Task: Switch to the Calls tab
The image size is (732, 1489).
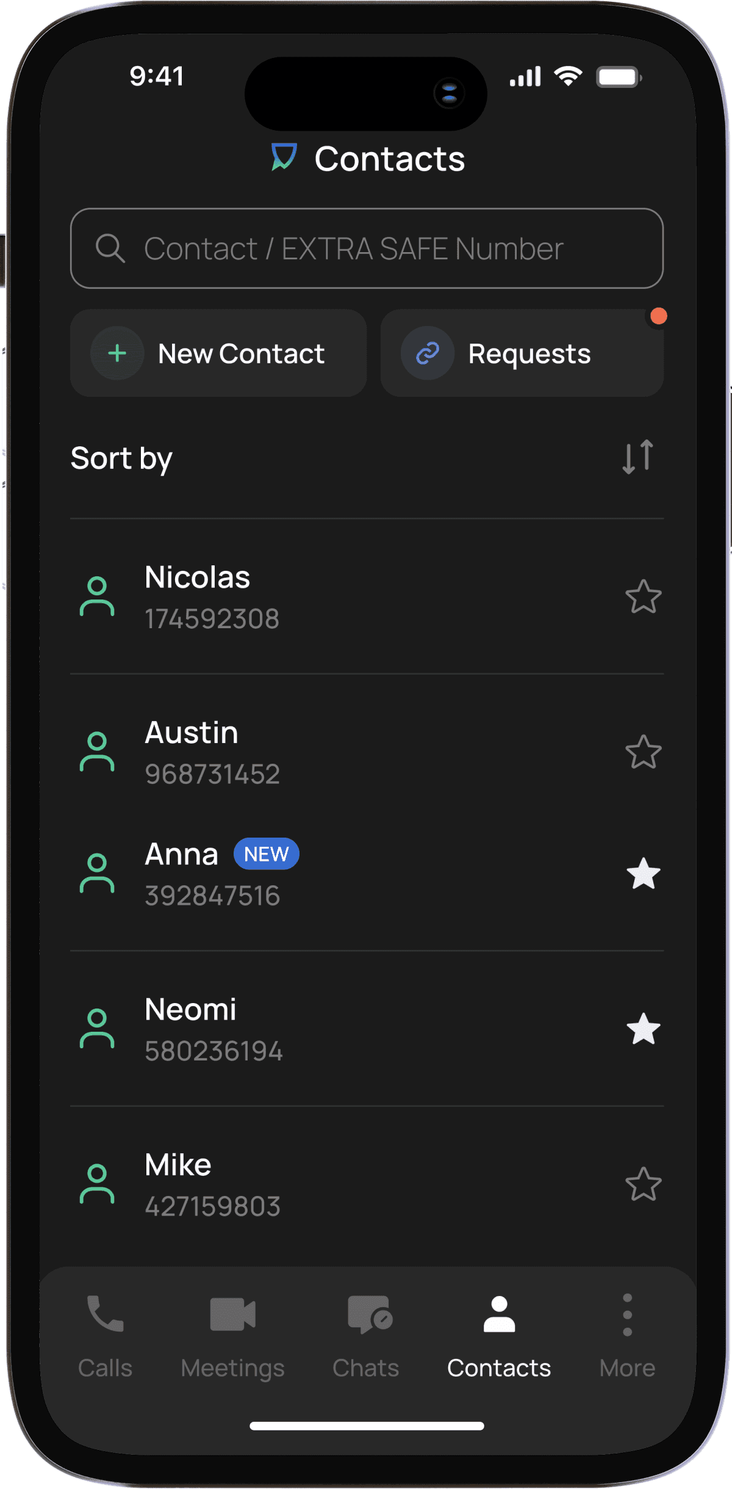Action: (105, 1336)
